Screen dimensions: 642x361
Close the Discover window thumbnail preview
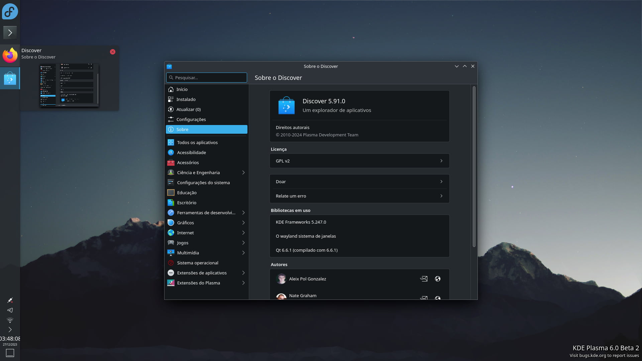[113, 52]
